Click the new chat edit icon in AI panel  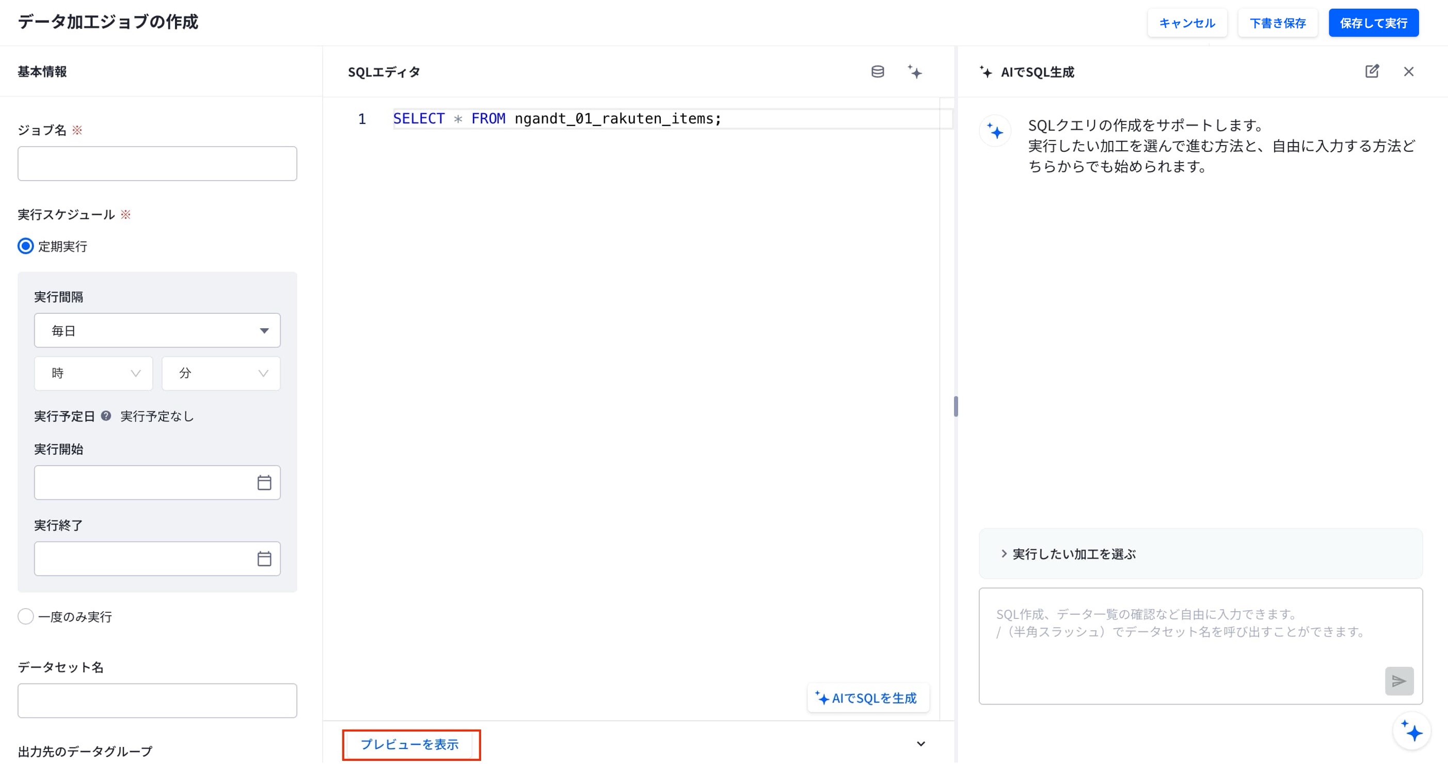1372,71
